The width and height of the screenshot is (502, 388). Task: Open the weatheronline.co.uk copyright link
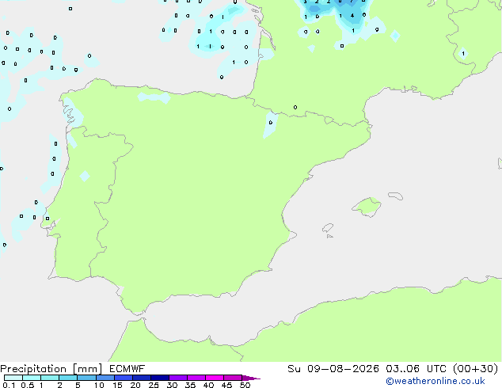[435, 381]
